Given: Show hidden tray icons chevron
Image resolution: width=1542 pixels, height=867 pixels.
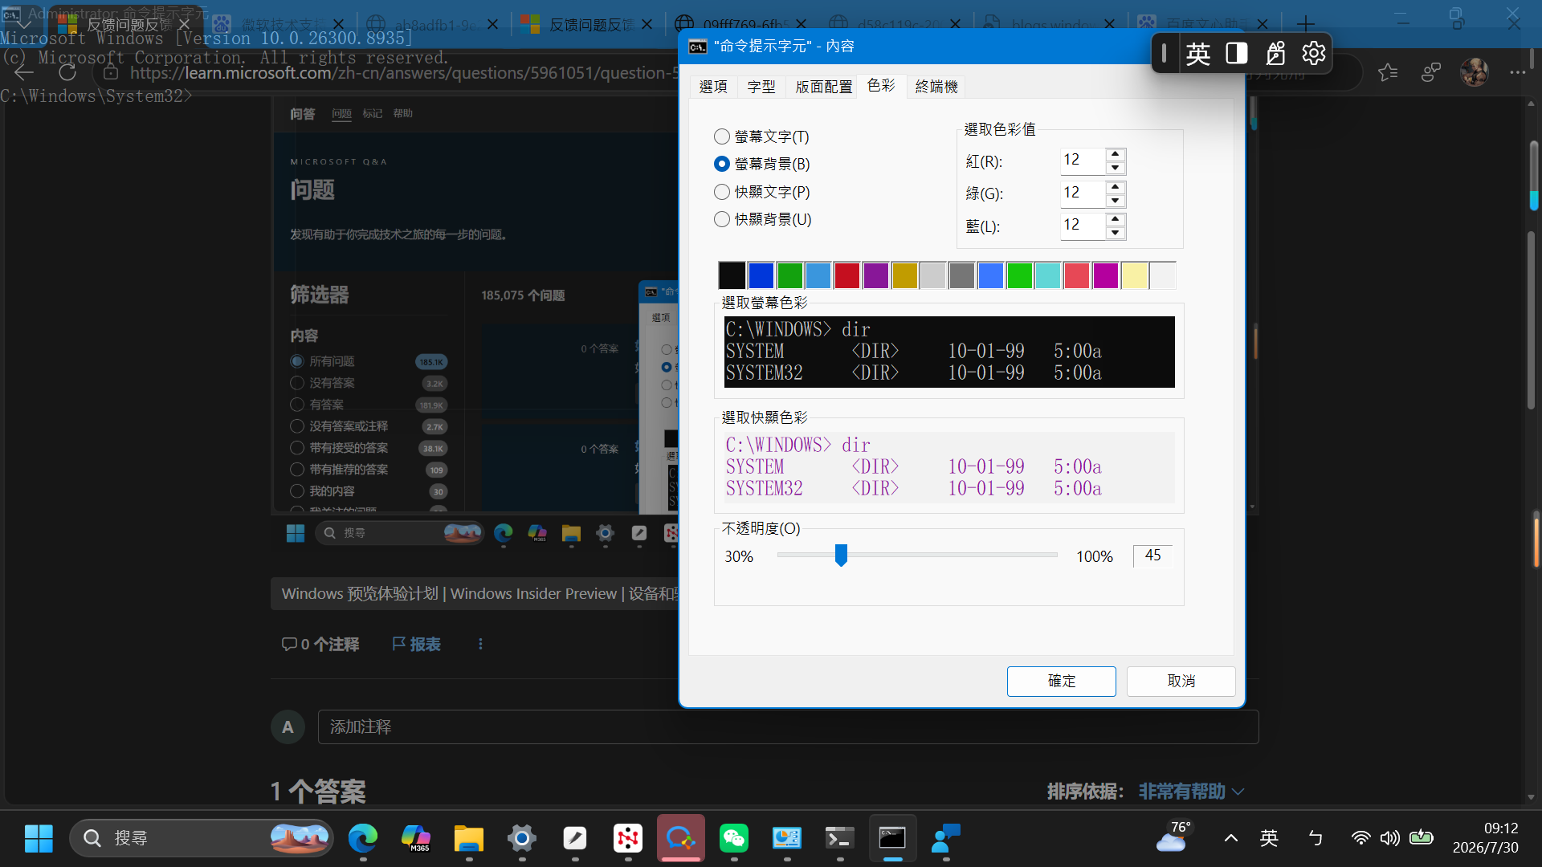Looking at the screenshot, I should [x=1230, y=838].
